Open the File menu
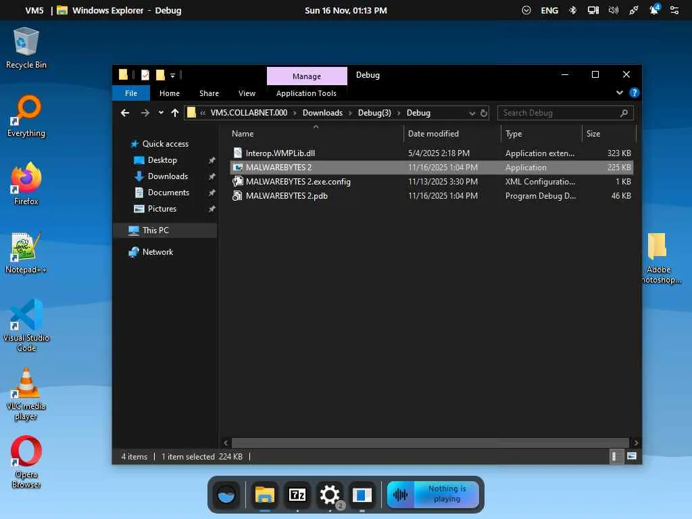The height and width of the screenshot is (519, 692). point(131,93)
